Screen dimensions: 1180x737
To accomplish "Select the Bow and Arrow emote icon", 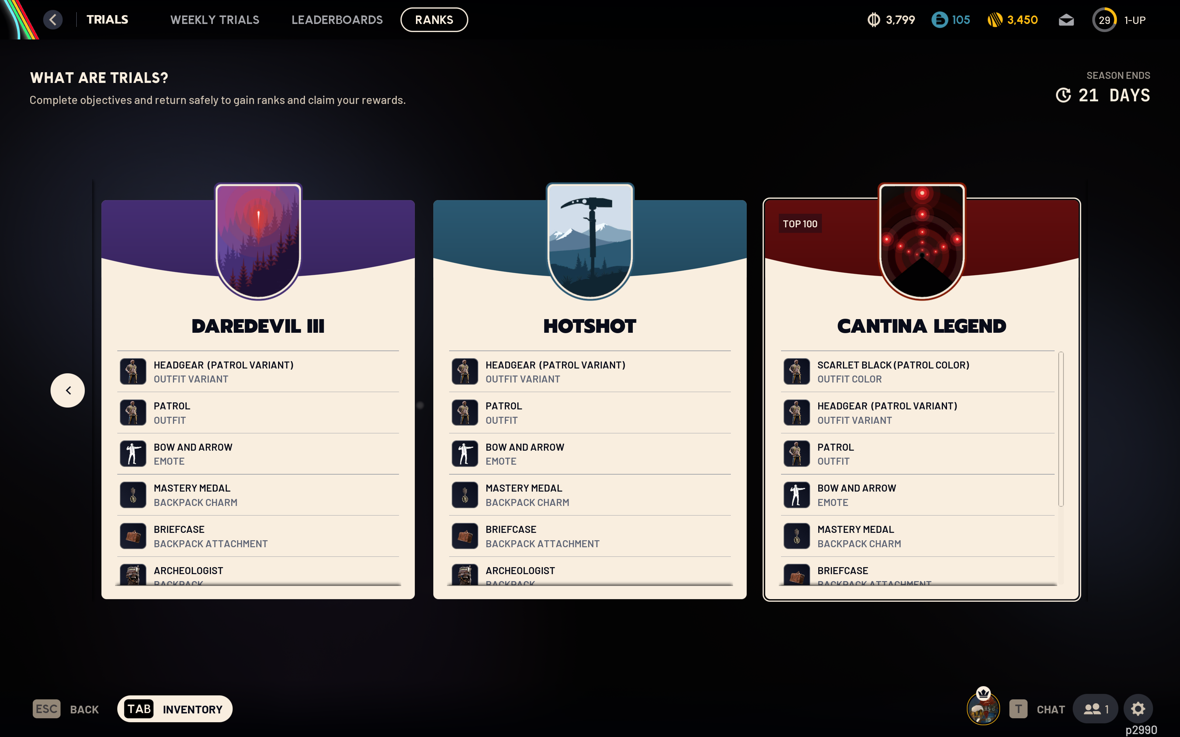I will click(x=133, y=453).
